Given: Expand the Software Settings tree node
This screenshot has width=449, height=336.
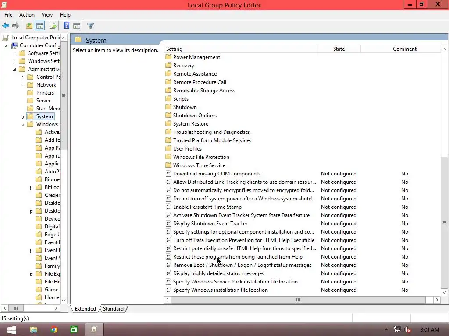Looking at the screenshot, I should 14,53.
